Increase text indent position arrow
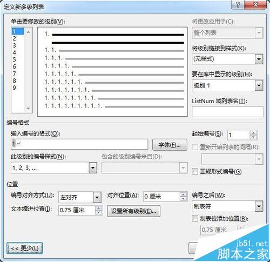Viewport: 270px width, 262px height. (x=98, y=208)
